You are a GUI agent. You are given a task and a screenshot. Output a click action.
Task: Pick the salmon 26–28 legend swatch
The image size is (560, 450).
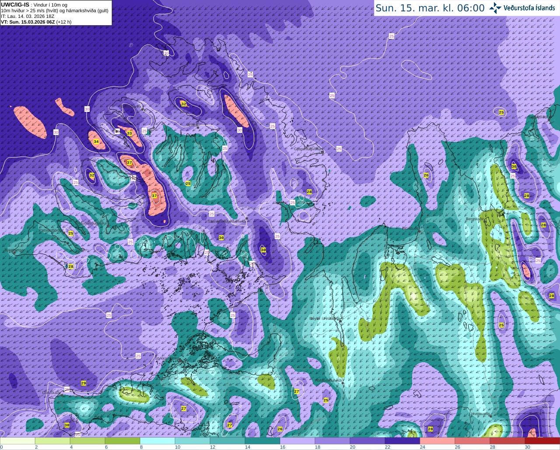click(472, 441)
